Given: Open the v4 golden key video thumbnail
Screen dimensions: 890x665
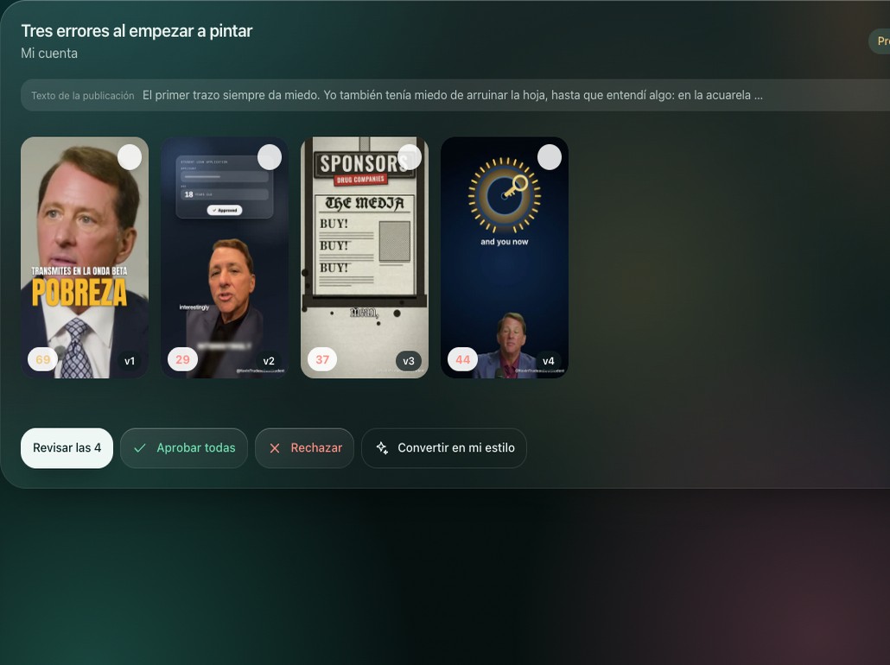Looking at the screenshot, I should pos(505,257).
